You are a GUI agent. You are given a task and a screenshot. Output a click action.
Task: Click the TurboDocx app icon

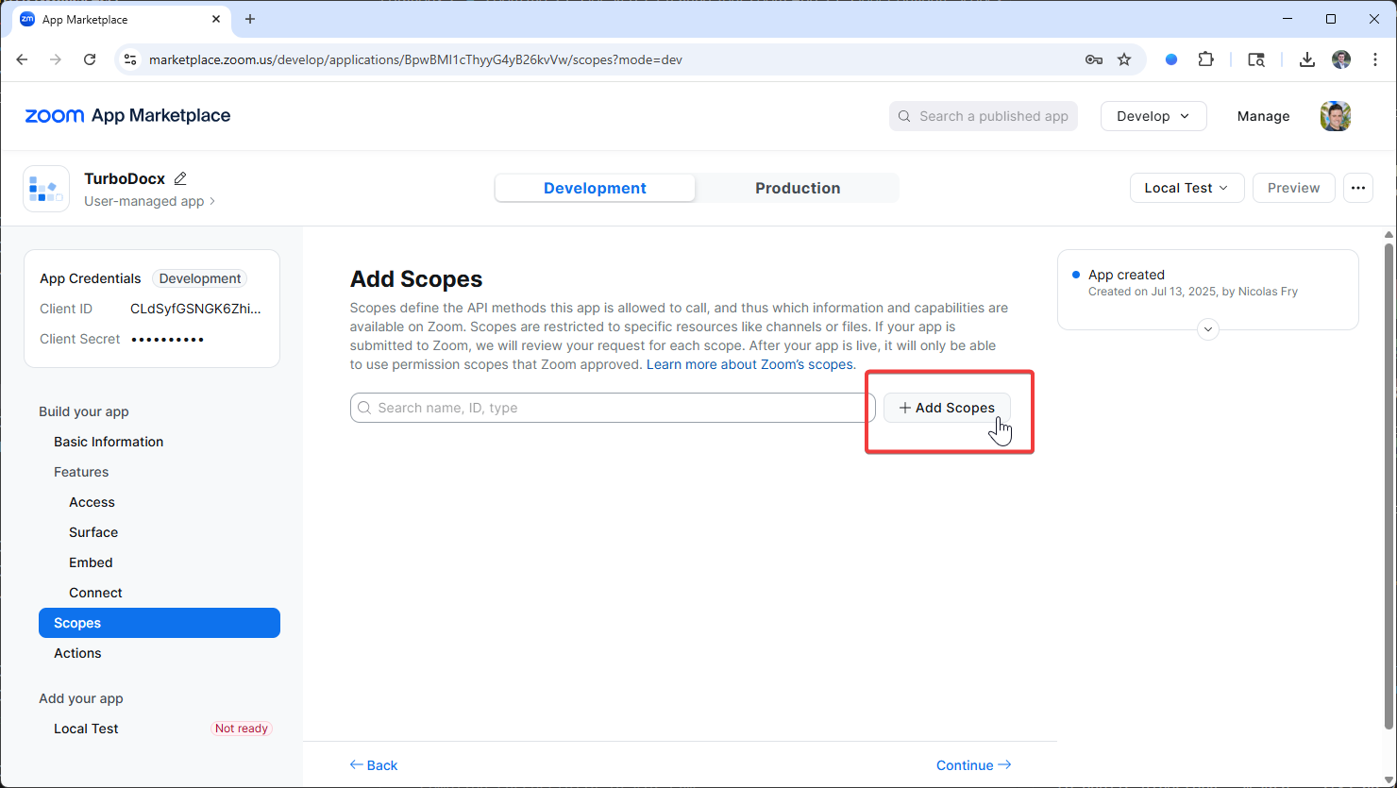[46, 189]
